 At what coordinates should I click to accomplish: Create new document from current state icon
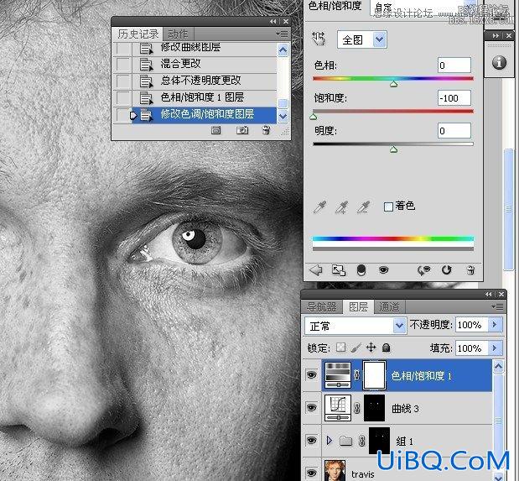215,131
